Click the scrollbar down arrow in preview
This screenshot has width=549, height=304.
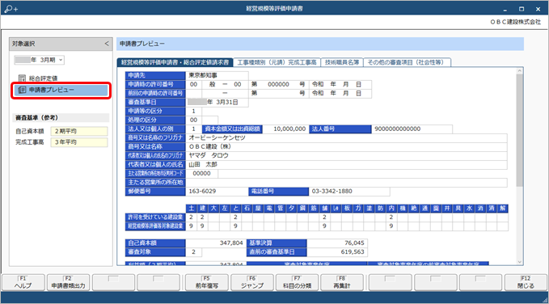(x=520, y=261)
